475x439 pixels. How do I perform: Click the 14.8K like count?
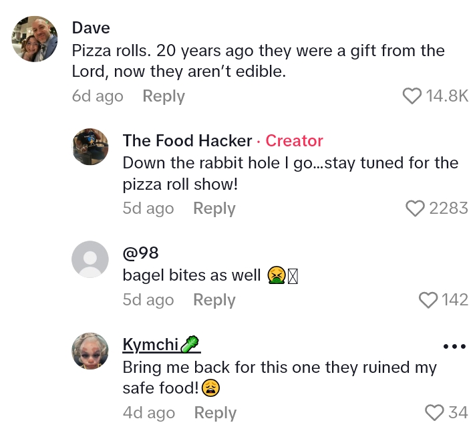click(x=447, y=96)
